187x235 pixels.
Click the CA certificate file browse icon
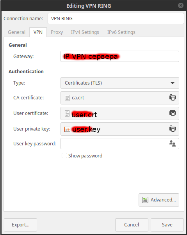coord(173,97)
